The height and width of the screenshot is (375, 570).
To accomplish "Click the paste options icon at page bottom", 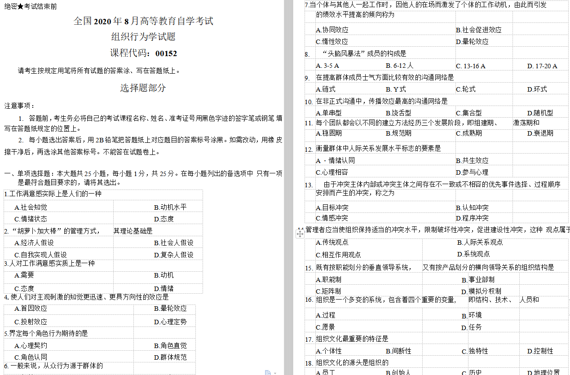I will [268, 372].
